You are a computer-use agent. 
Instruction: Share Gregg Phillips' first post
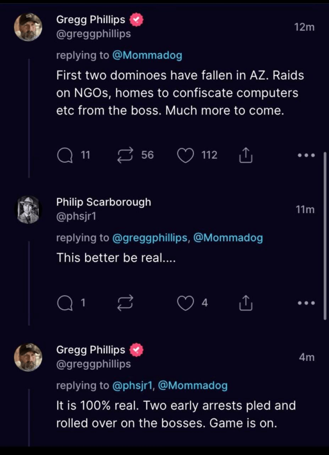245,155
